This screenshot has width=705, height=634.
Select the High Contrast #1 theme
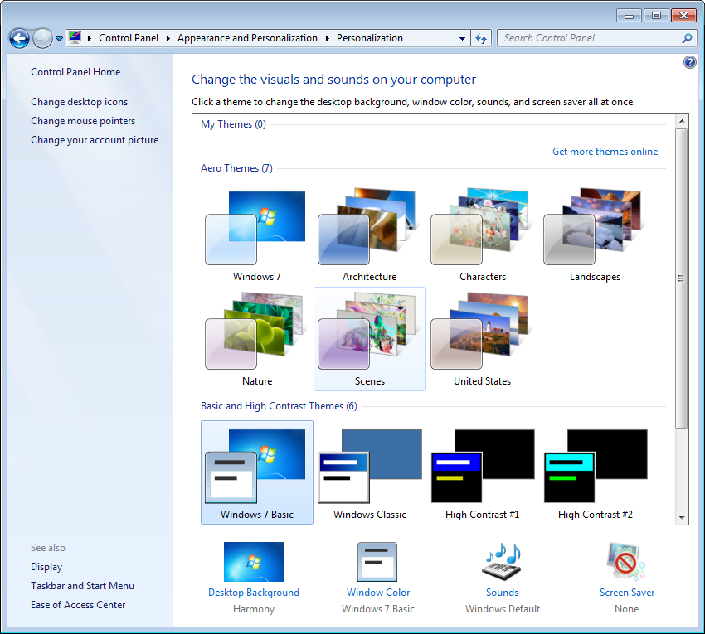point(483,472)
